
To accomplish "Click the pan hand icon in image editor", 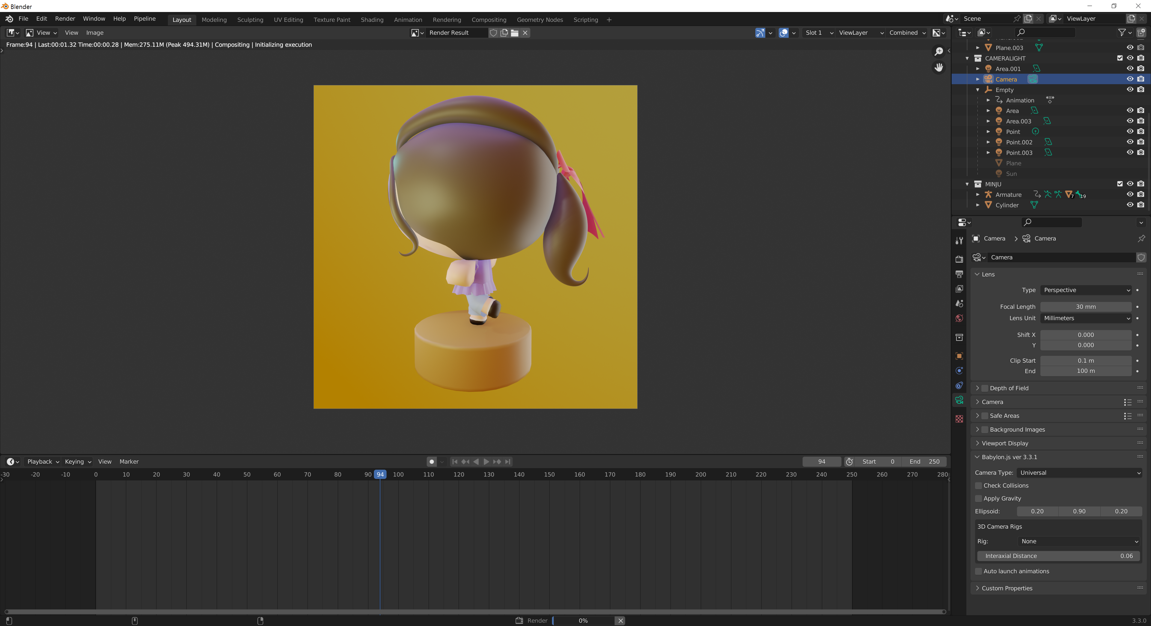I will click(939, 67).
